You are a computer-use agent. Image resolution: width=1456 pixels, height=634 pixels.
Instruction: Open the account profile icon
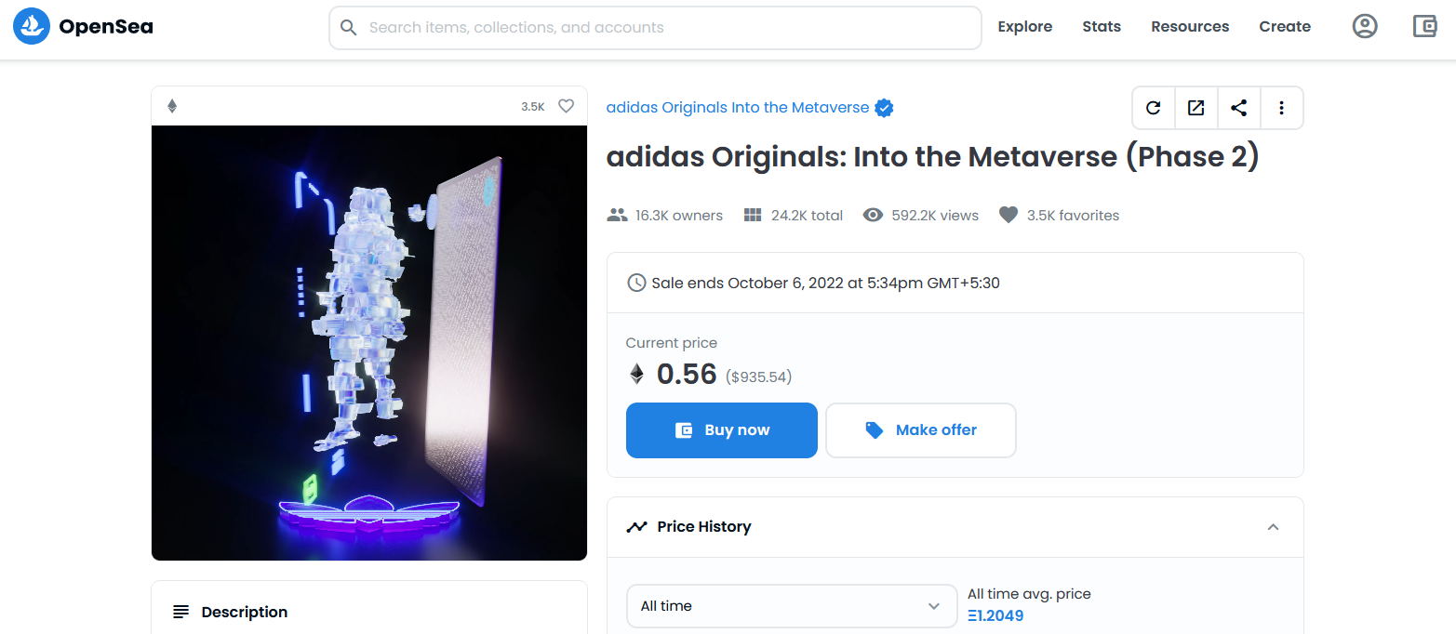[x=1365, y=27]
